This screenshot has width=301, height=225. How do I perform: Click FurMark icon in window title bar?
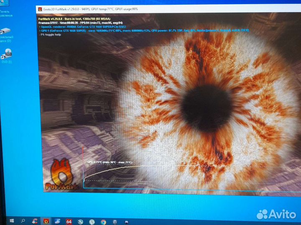tap(40, 9)
